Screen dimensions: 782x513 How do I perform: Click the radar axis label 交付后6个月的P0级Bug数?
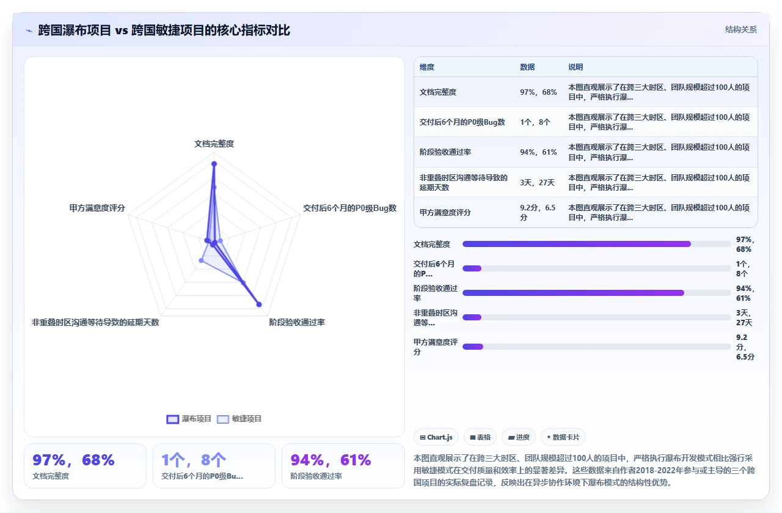coord(349,208)
